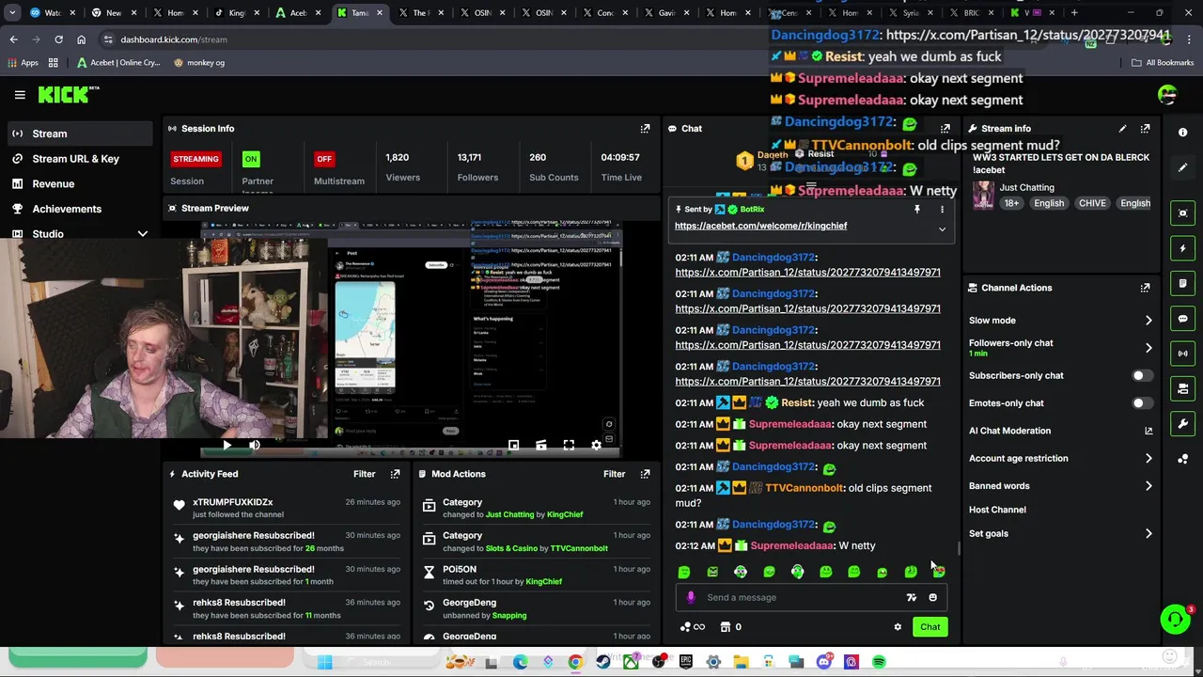Enter fullscreen on the stream preview
The image size is (1203, 677).
[569, 445]
